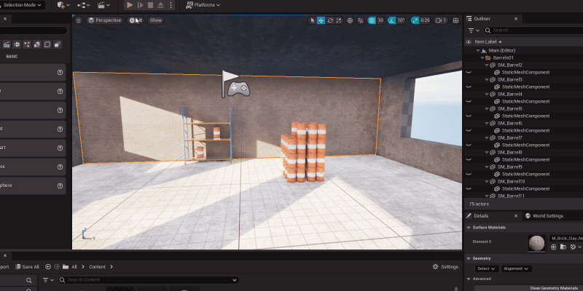
Task: Focus the Outliner search field
Action: pos(533,31)
